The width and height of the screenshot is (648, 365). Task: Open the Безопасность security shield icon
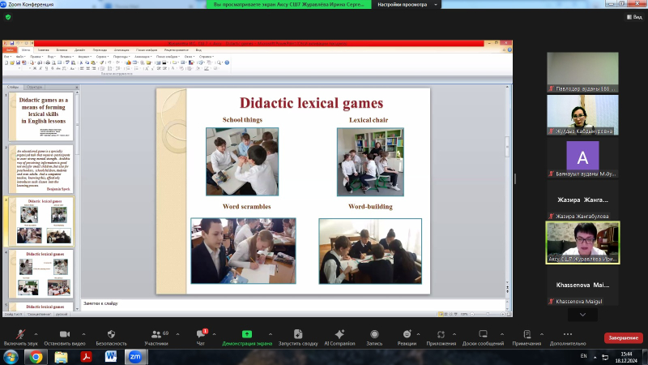tap(111, 334)
